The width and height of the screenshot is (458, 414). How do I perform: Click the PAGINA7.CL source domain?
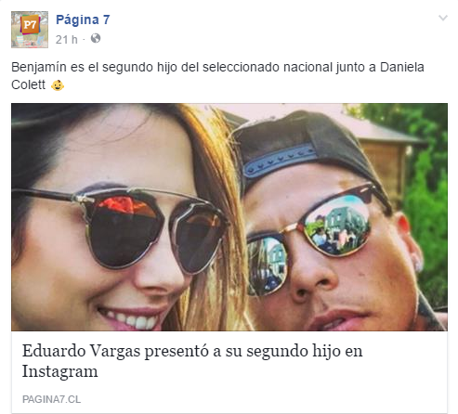(51, 399)
